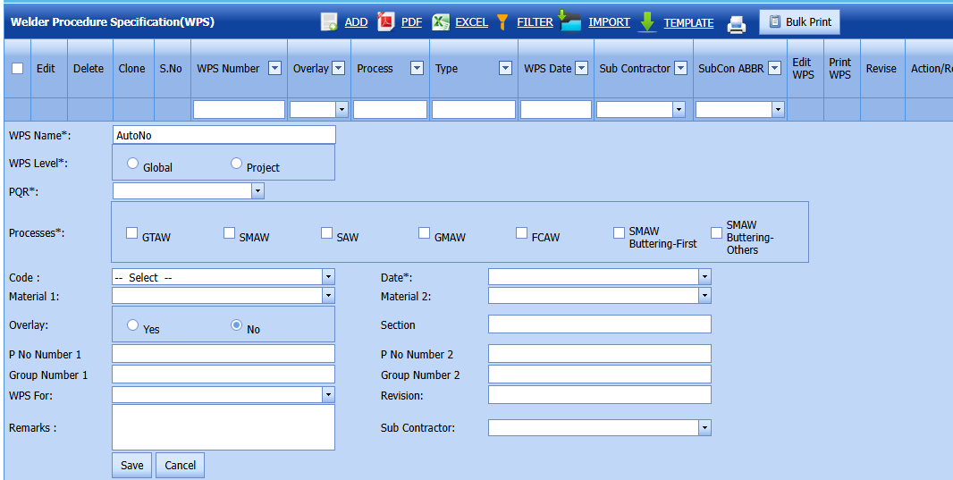Image resolution: width=953 pixels, height=480 pixels.
Task: Click the yellow funnel Filter icon
Action: pos(502,22)
